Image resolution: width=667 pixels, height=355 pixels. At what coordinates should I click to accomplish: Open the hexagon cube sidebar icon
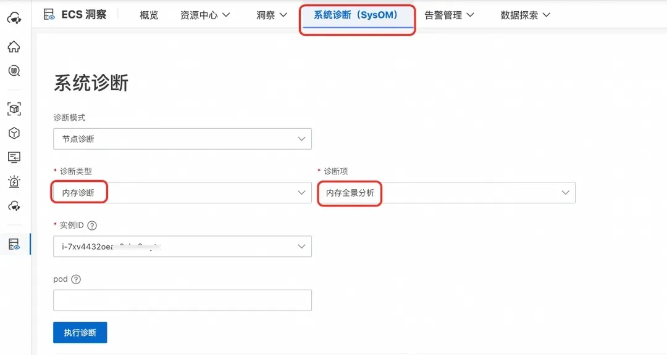click(14, 133)
